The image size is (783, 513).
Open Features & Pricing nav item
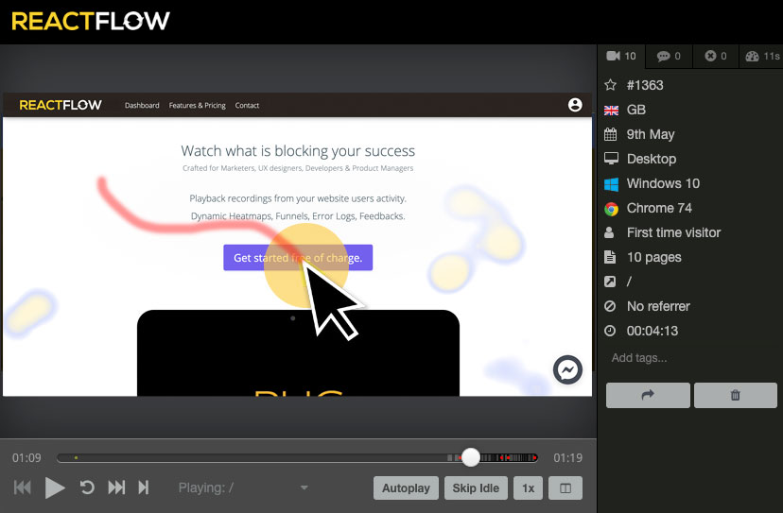[x=198, y=105]
